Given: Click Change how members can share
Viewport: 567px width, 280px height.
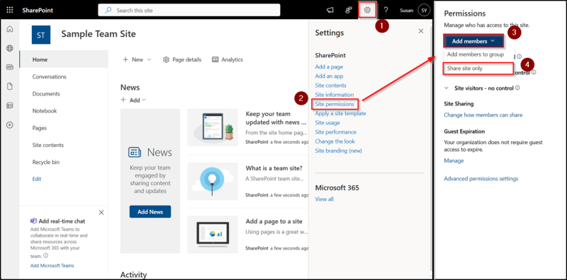Looking at the screenshot, I should (x=483, y=115).
